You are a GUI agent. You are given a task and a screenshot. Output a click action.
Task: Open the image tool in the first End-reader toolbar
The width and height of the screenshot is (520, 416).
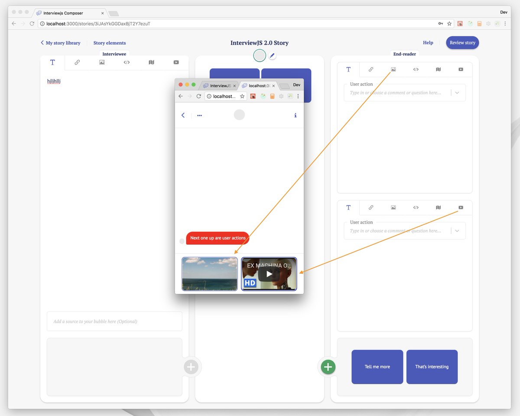pos(393,69)
